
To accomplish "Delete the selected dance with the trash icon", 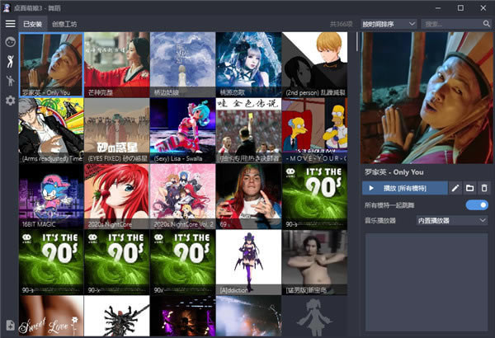I will point(484,189).
